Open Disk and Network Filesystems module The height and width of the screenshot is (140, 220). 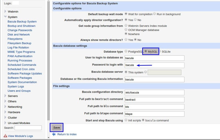[19, 37]
